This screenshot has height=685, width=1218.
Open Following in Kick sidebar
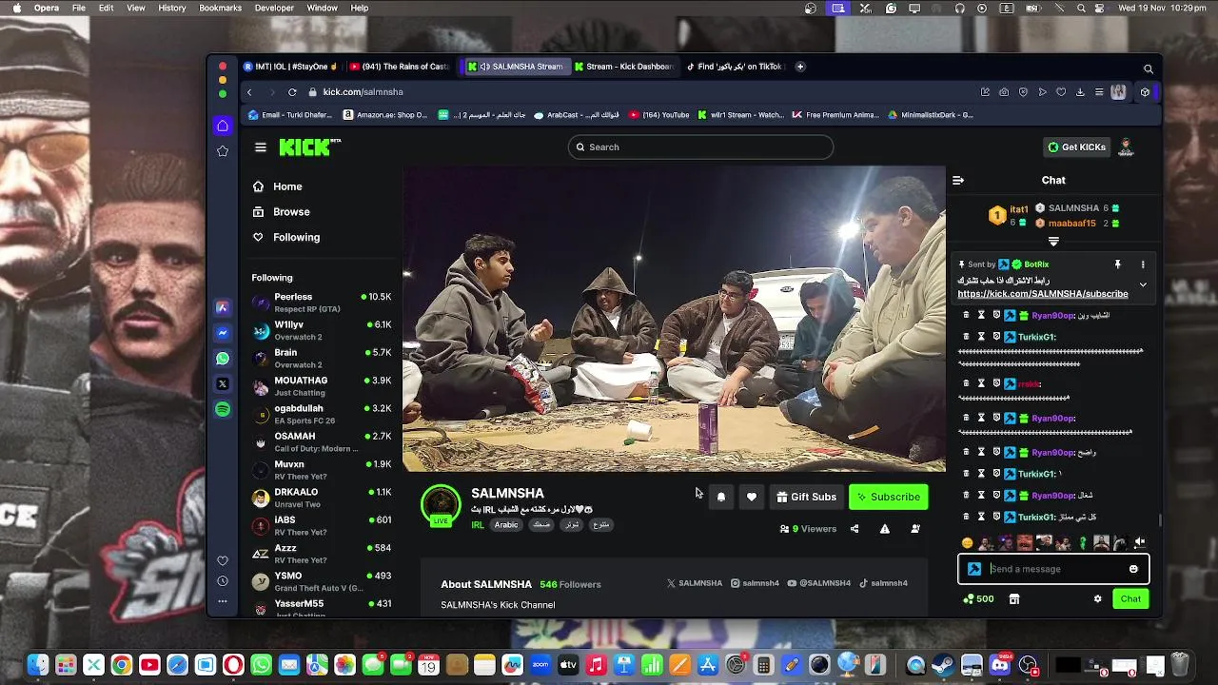[286, 237]
